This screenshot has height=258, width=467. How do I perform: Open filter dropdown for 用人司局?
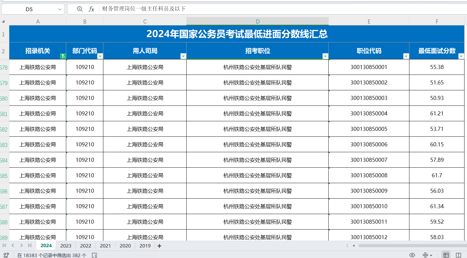click(183, 56)
